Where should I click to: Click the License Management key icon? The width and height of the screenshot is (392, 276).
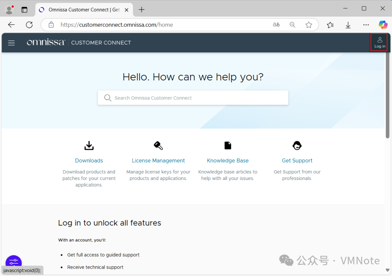(x=158, y=145)
